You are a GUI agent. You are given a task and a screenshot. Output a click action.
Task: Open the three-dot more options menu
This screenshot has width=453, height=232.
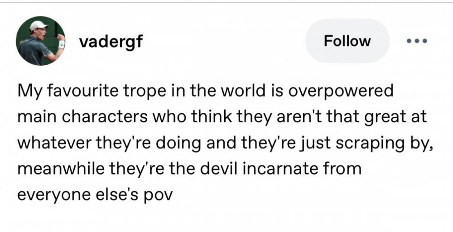[x=416, y=41]
